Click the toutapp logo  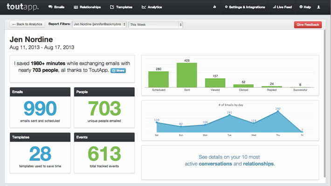(x=22, y=7)
